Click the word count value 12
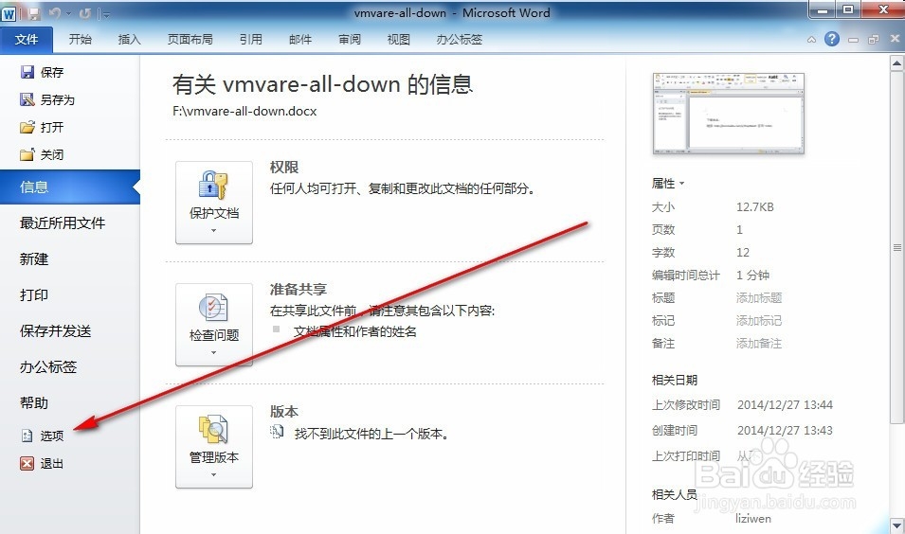The width and height of the screenshot is (905, 534). coord(743,253)
